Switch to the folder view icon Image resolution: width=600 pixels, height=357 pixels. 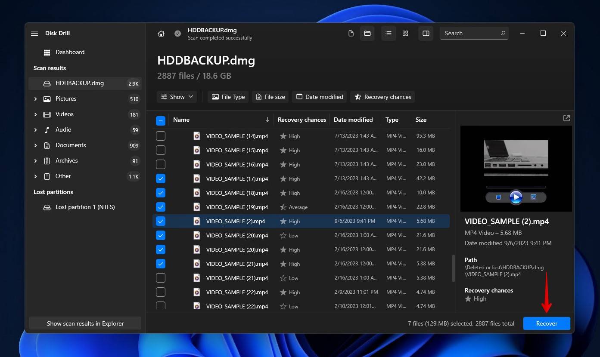tap(367, 34)
